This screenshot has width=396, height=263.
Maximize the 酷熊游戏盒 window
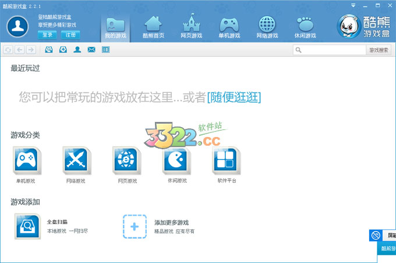click(377, 6)
